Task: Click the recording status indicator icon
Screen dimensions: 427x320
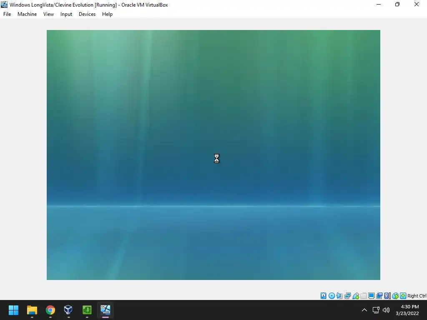Action: pos(379,296)
